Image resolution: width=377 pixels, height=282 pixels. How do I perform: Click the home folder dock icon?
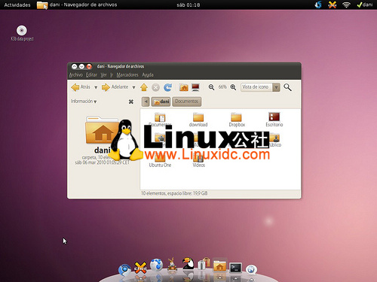(x=219, y=266)
